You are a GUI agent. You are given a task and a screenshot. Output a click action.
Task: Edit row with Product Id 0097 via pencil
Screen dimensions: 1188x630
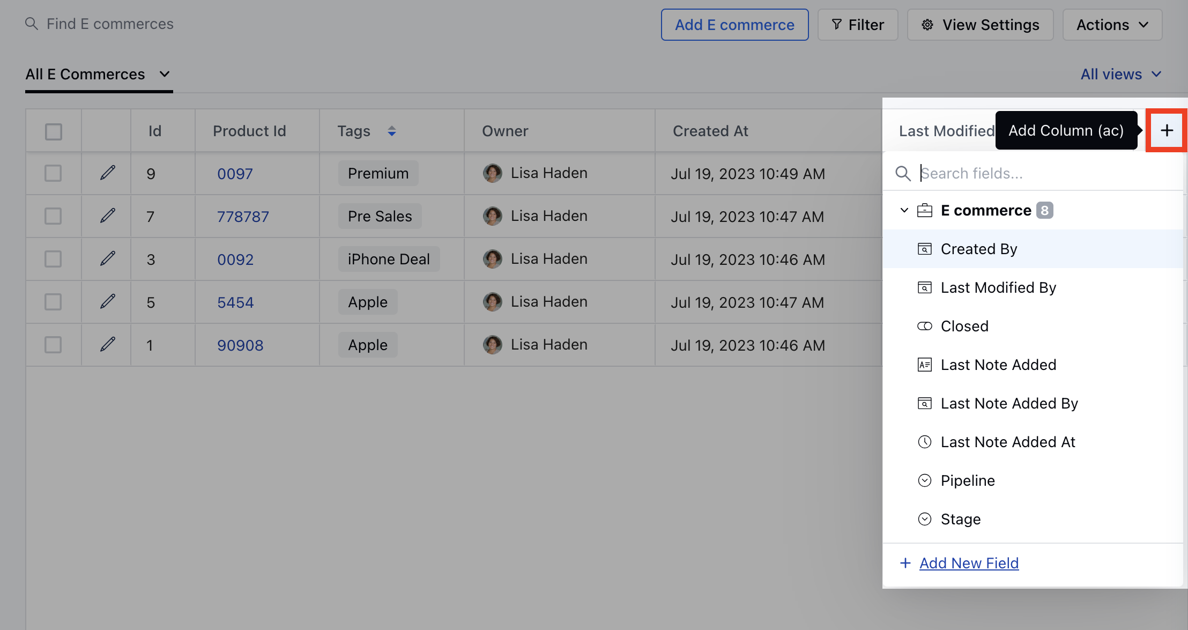107,173
